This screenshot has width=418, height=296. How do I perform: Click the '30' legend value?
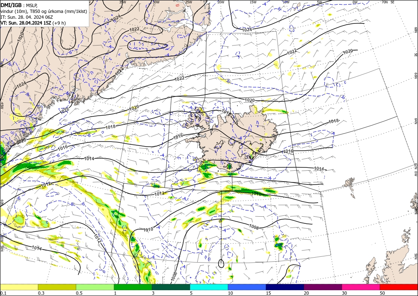[x=344, y=293]
